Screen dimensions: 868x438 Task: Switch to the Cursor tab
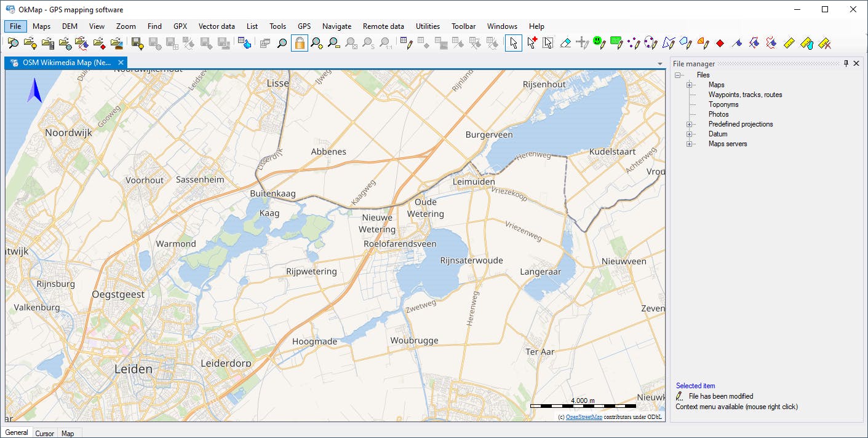click(x=44, y=433)
